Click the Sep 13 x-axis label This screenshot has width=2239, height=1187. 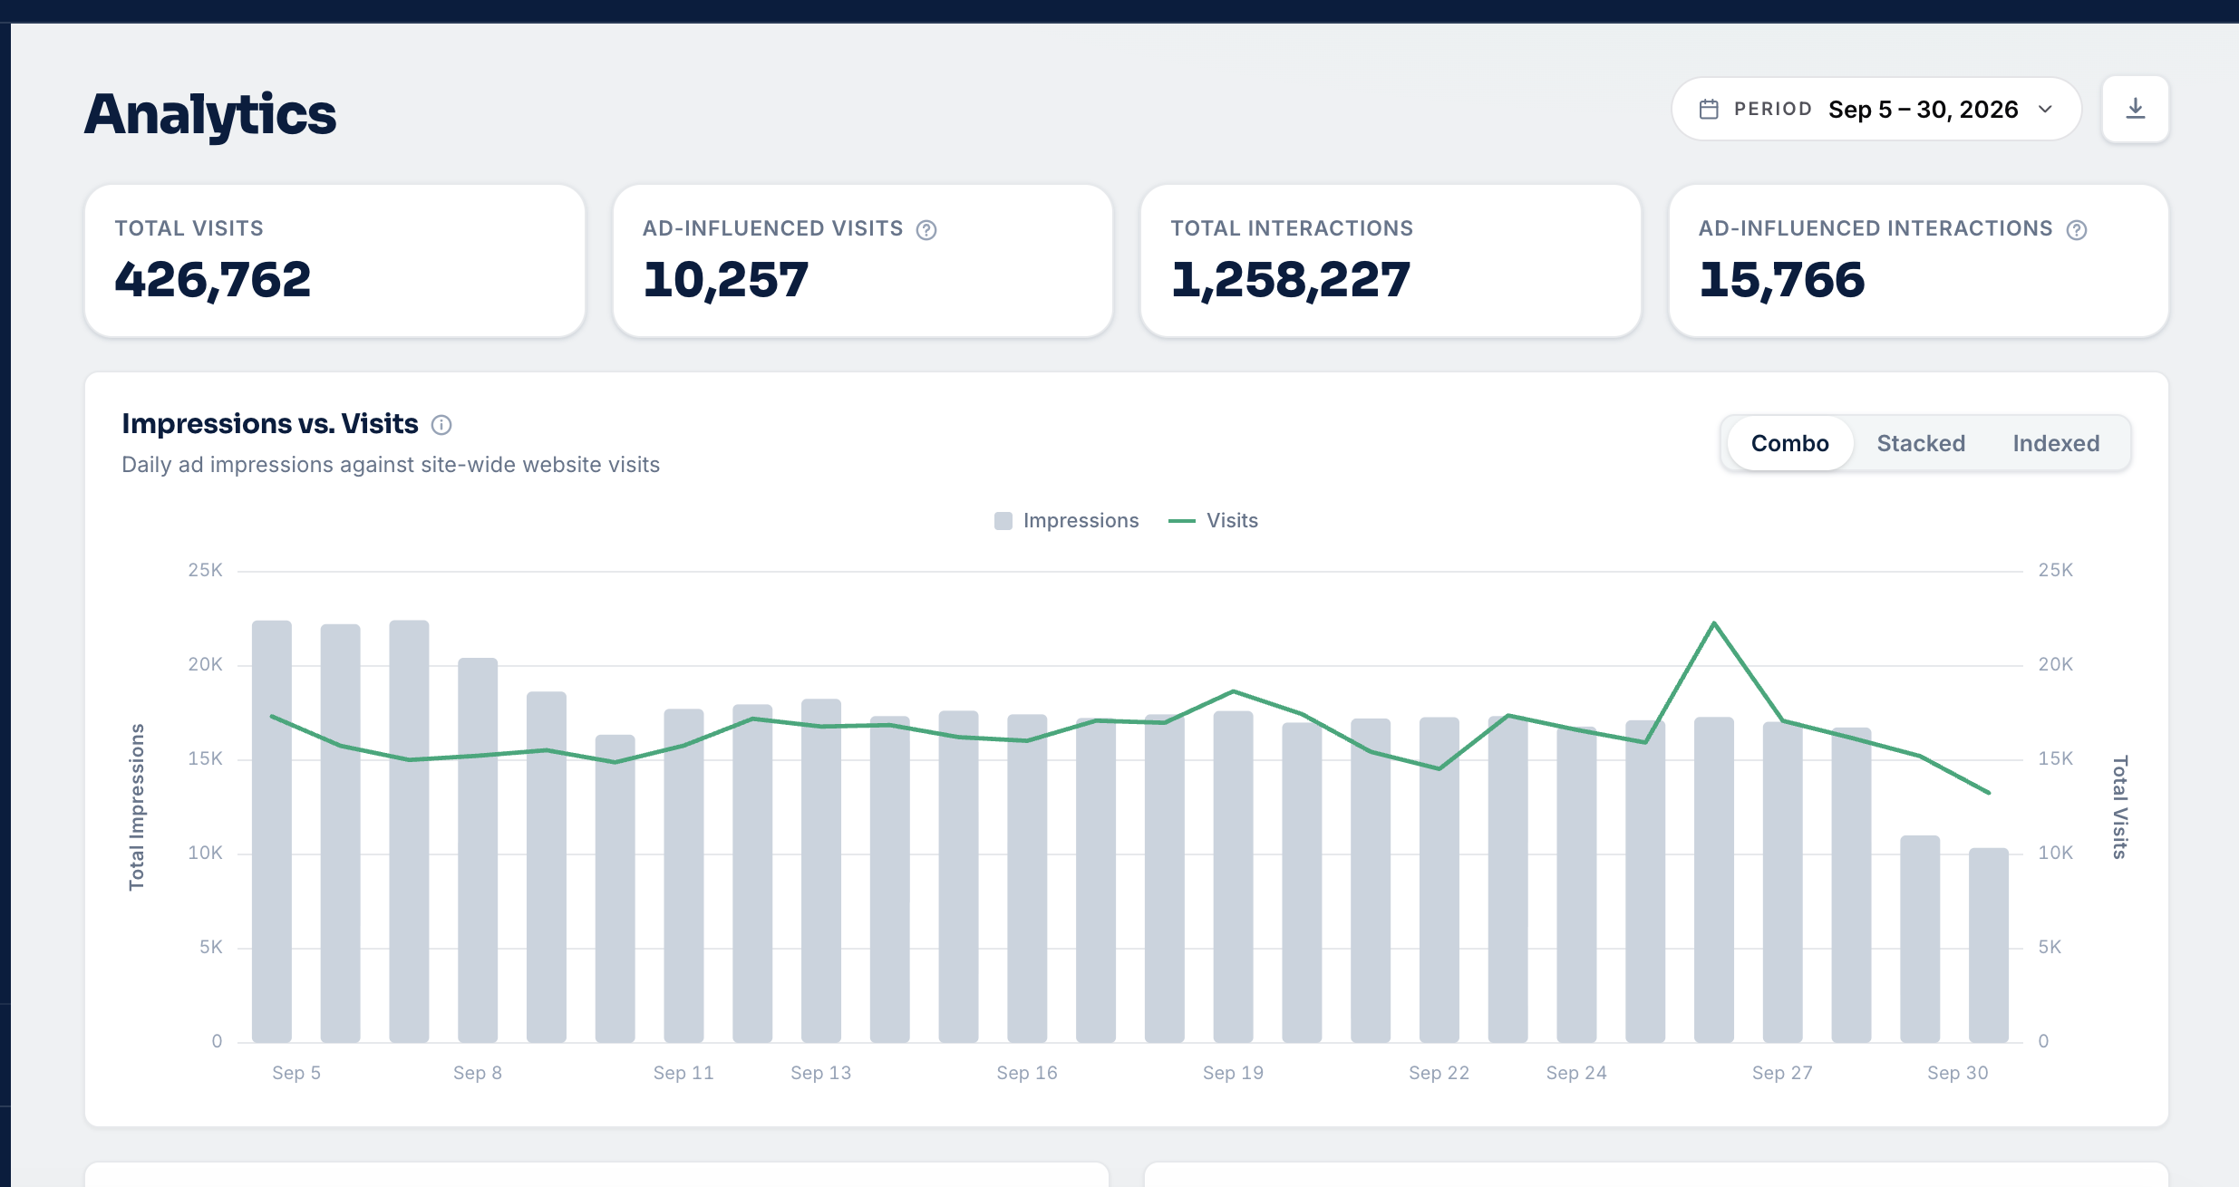[820, 1073]
